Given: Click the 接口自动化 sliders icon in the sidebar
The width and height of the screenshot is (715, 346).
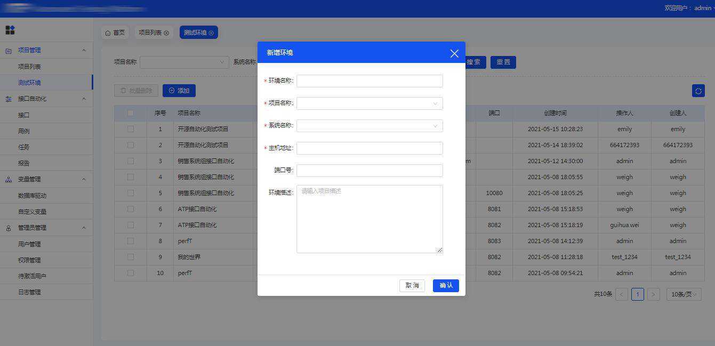Looking at the screenshot, I should 8,99.
